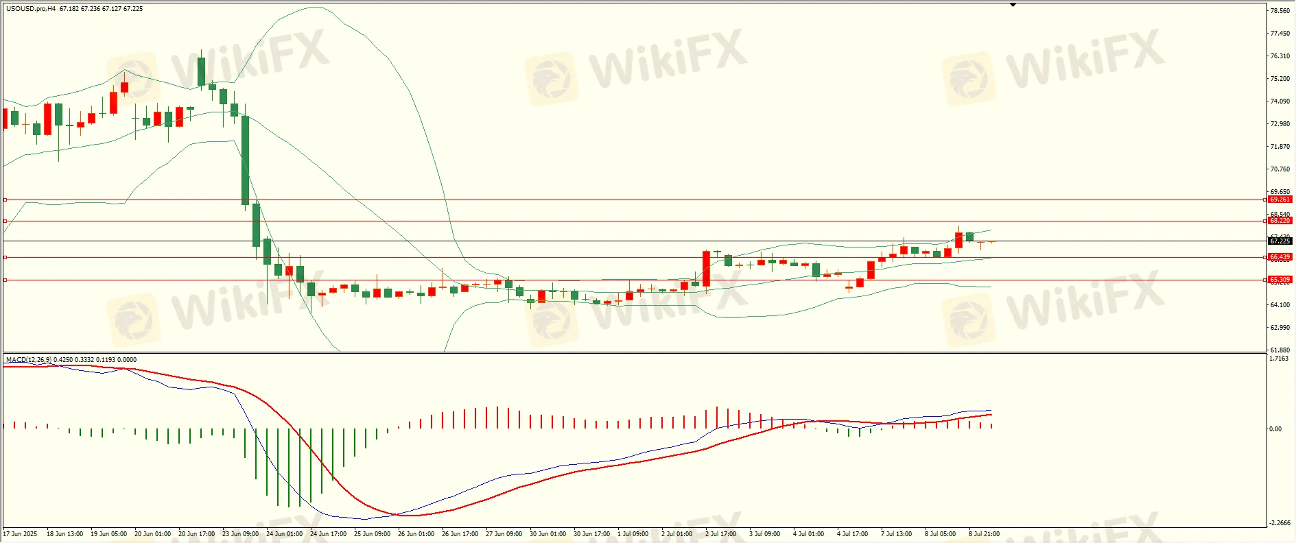Click the 3 Jul 09:00 time label
The width and height of the screenshot is (1296, 543).
[764, 534]
